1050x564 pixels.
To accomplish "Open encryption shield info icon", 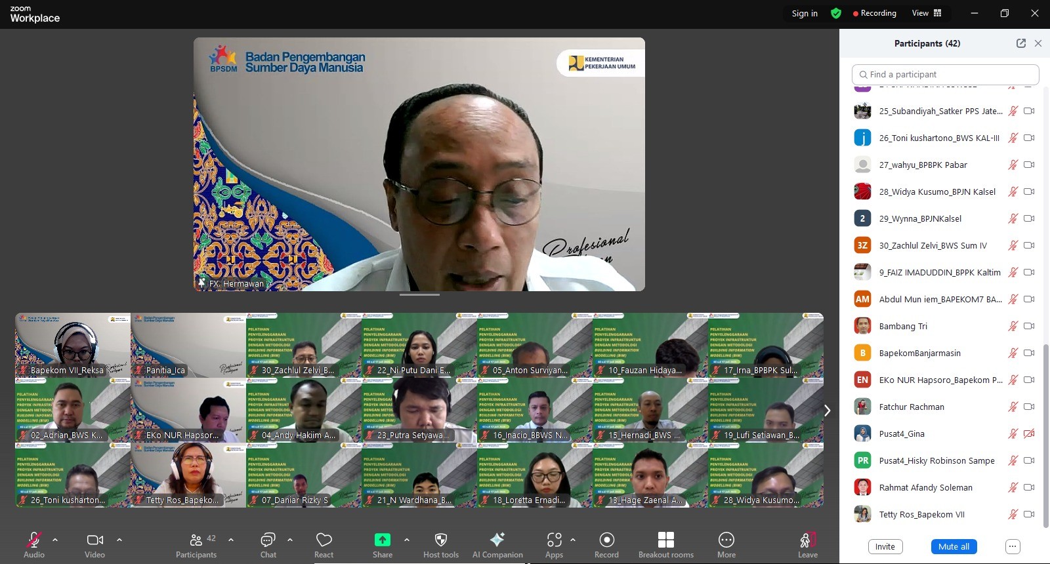I will pyautogui.click(x=835, y=13).
